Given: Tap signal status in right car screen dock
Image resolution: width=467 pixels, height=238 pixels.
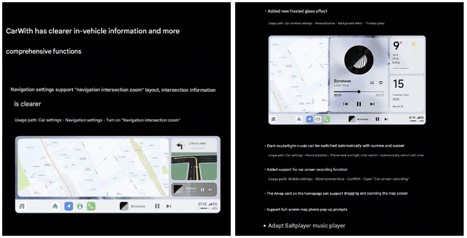Looking at the screenshot, I should (x=420, y=118).
